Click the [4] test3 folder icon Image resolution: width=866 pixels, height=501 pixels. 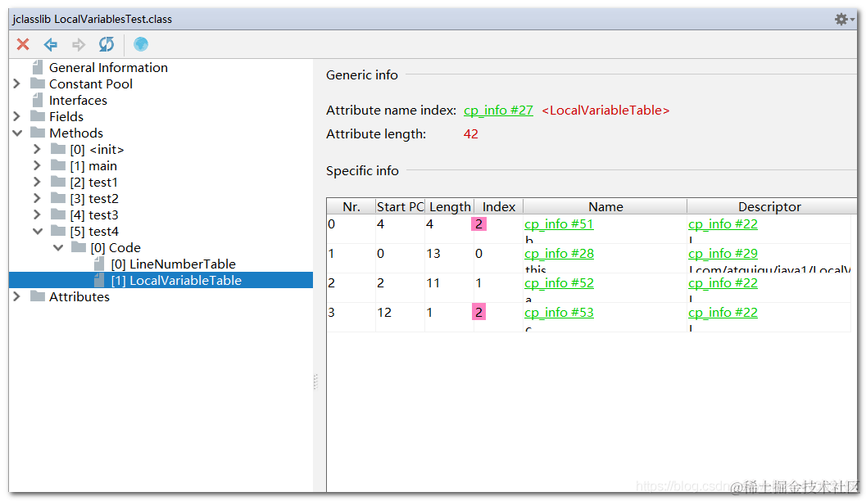pyautogui.click(x=58, y=214)
